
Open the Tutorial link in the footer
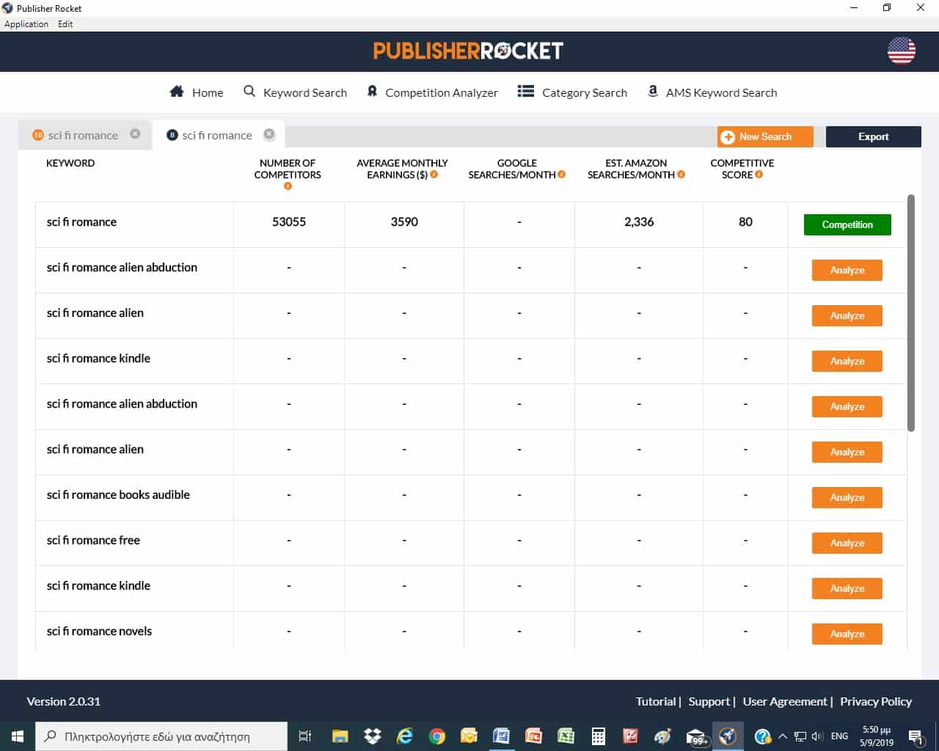[x=655, y=701]
